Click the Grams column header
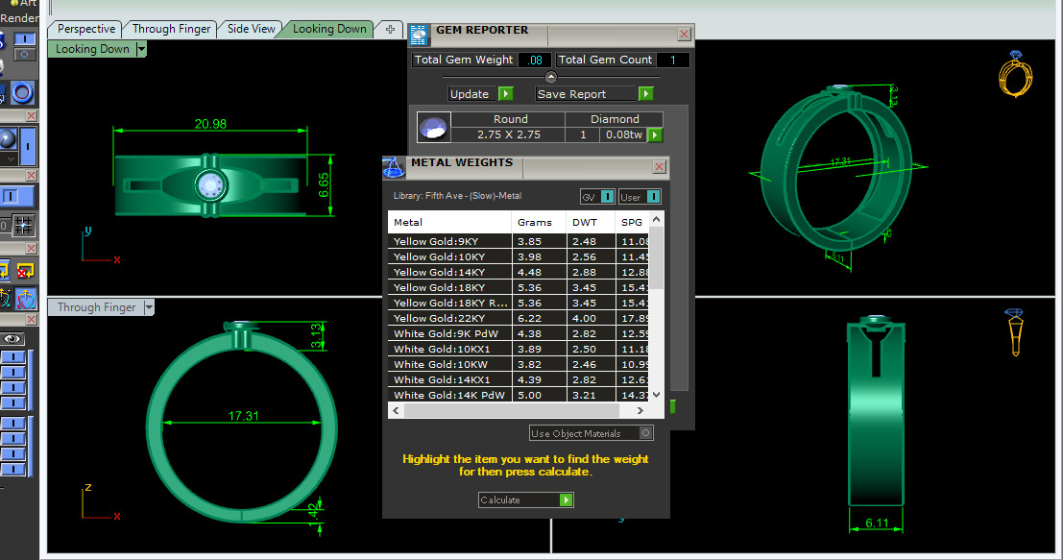The height and width of the screenshot is (560, 1063). (539, 222)
